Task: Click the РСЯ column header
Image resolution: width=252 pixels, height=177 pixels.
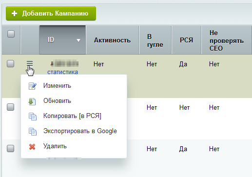Action: tap(186, 40)
